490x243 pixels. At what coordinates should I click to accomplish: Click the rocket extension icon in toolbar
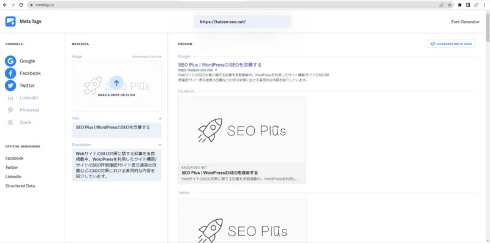476,5
